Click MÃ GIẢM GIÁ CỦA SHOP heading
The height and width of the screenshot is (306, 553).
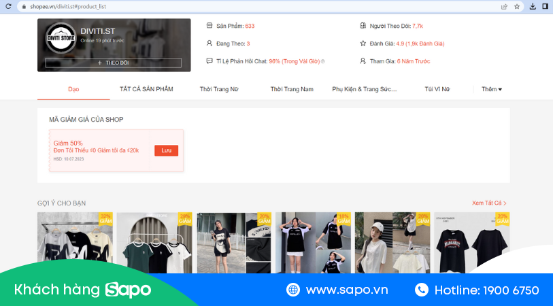[86, 120]
